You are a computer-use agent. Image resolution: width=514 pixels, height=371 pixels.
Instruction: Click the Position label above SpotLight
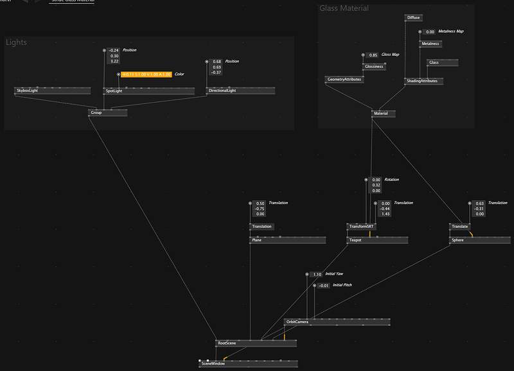pyautogui.click(x=130, y=51)
